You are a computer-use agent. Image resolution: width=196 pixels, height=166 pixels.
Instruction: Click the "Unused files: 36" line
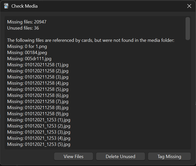(x=23, y=28)
